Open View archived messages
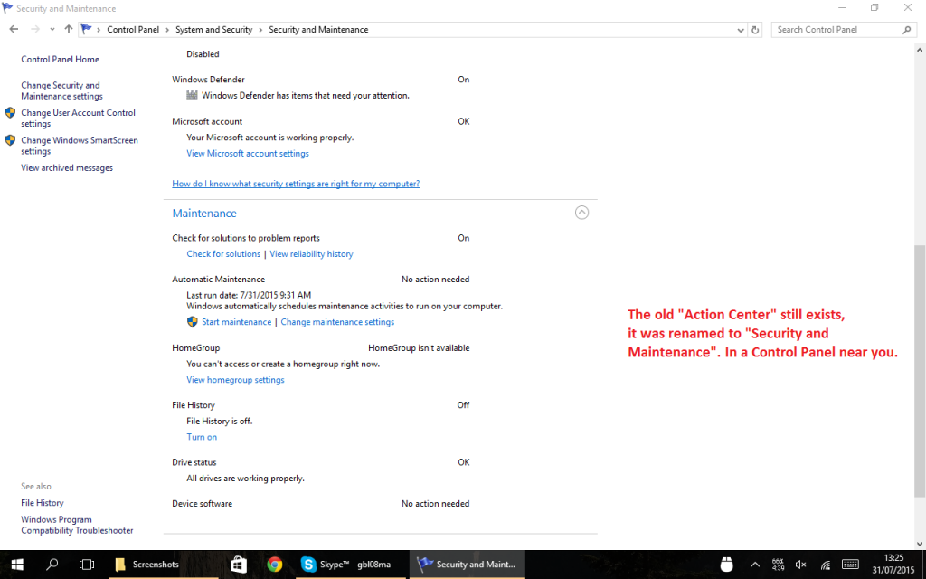 click(x=67, y=167)
